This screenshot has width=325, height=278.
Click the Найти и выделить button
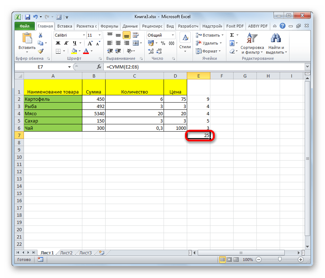click(276, 43)
